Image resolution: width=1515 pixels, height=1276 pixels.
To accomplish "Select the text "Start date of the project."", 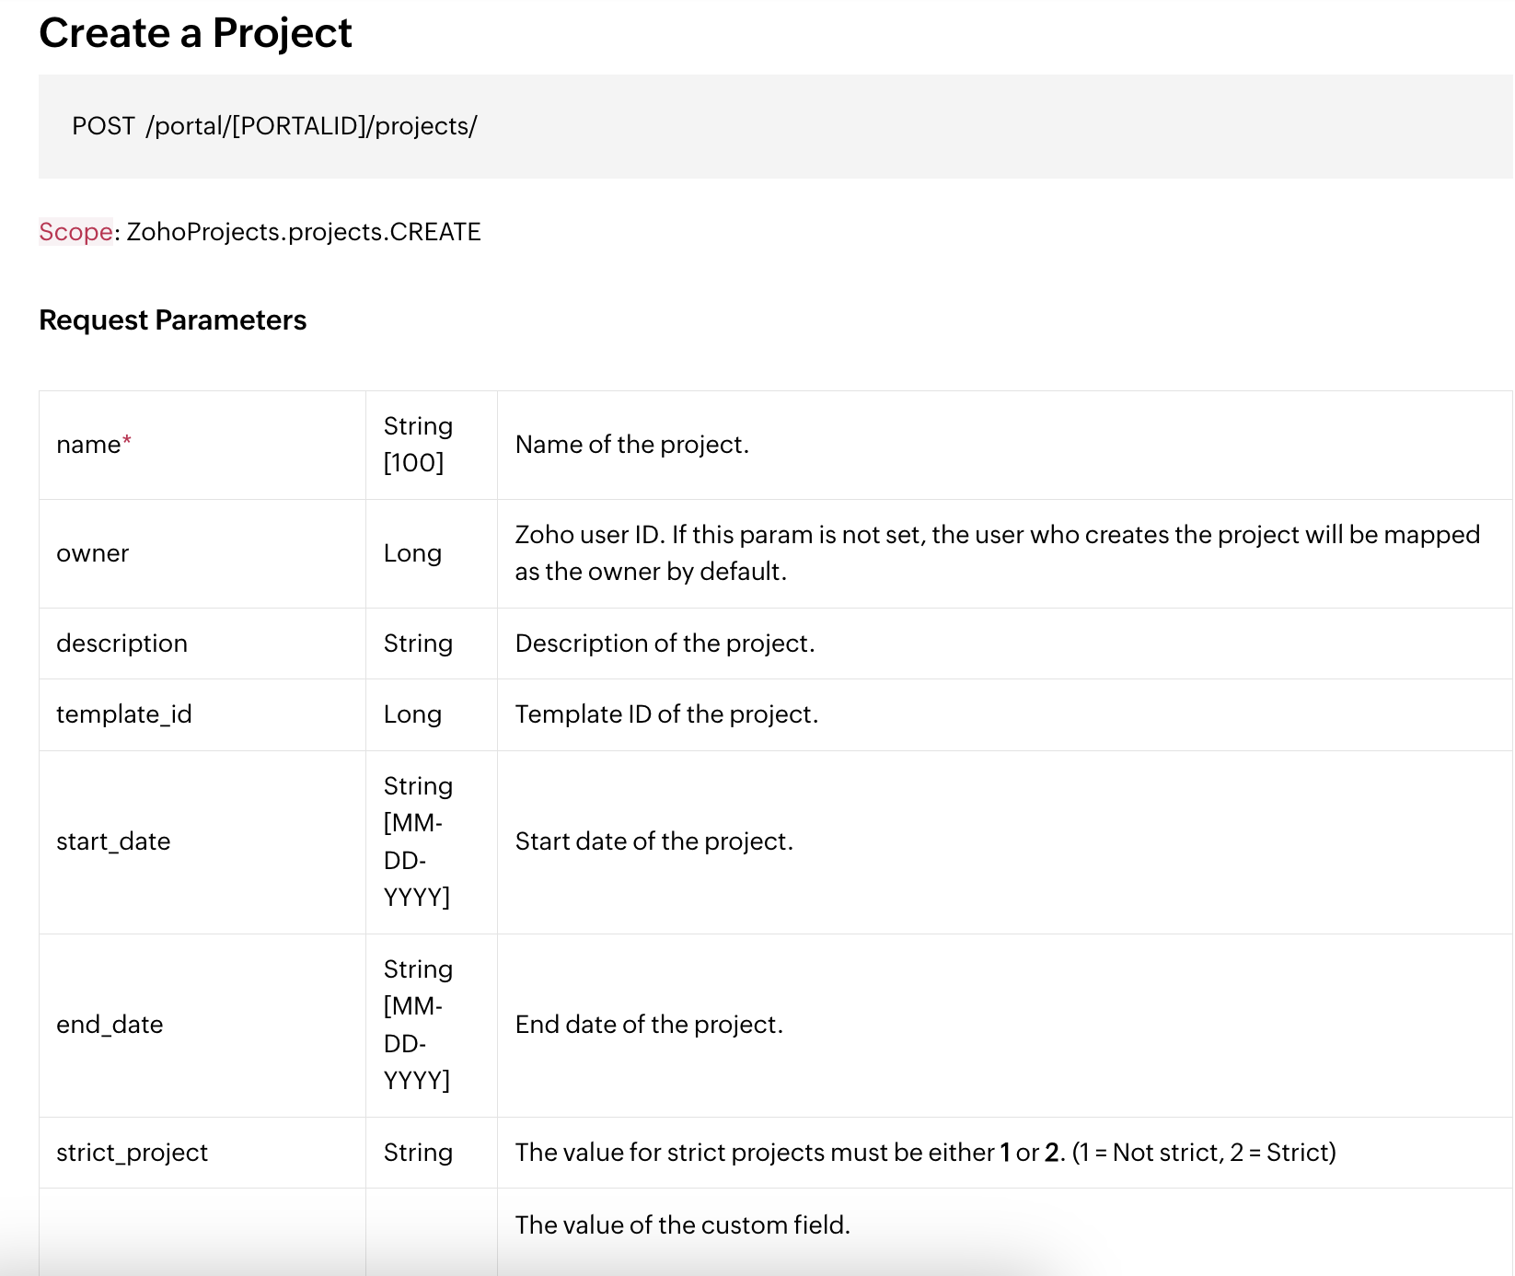I will [654, 841].
